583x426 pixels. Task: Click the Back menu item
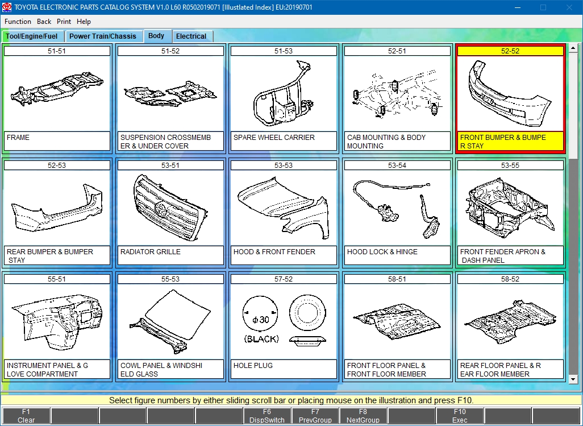pos(44,22)
